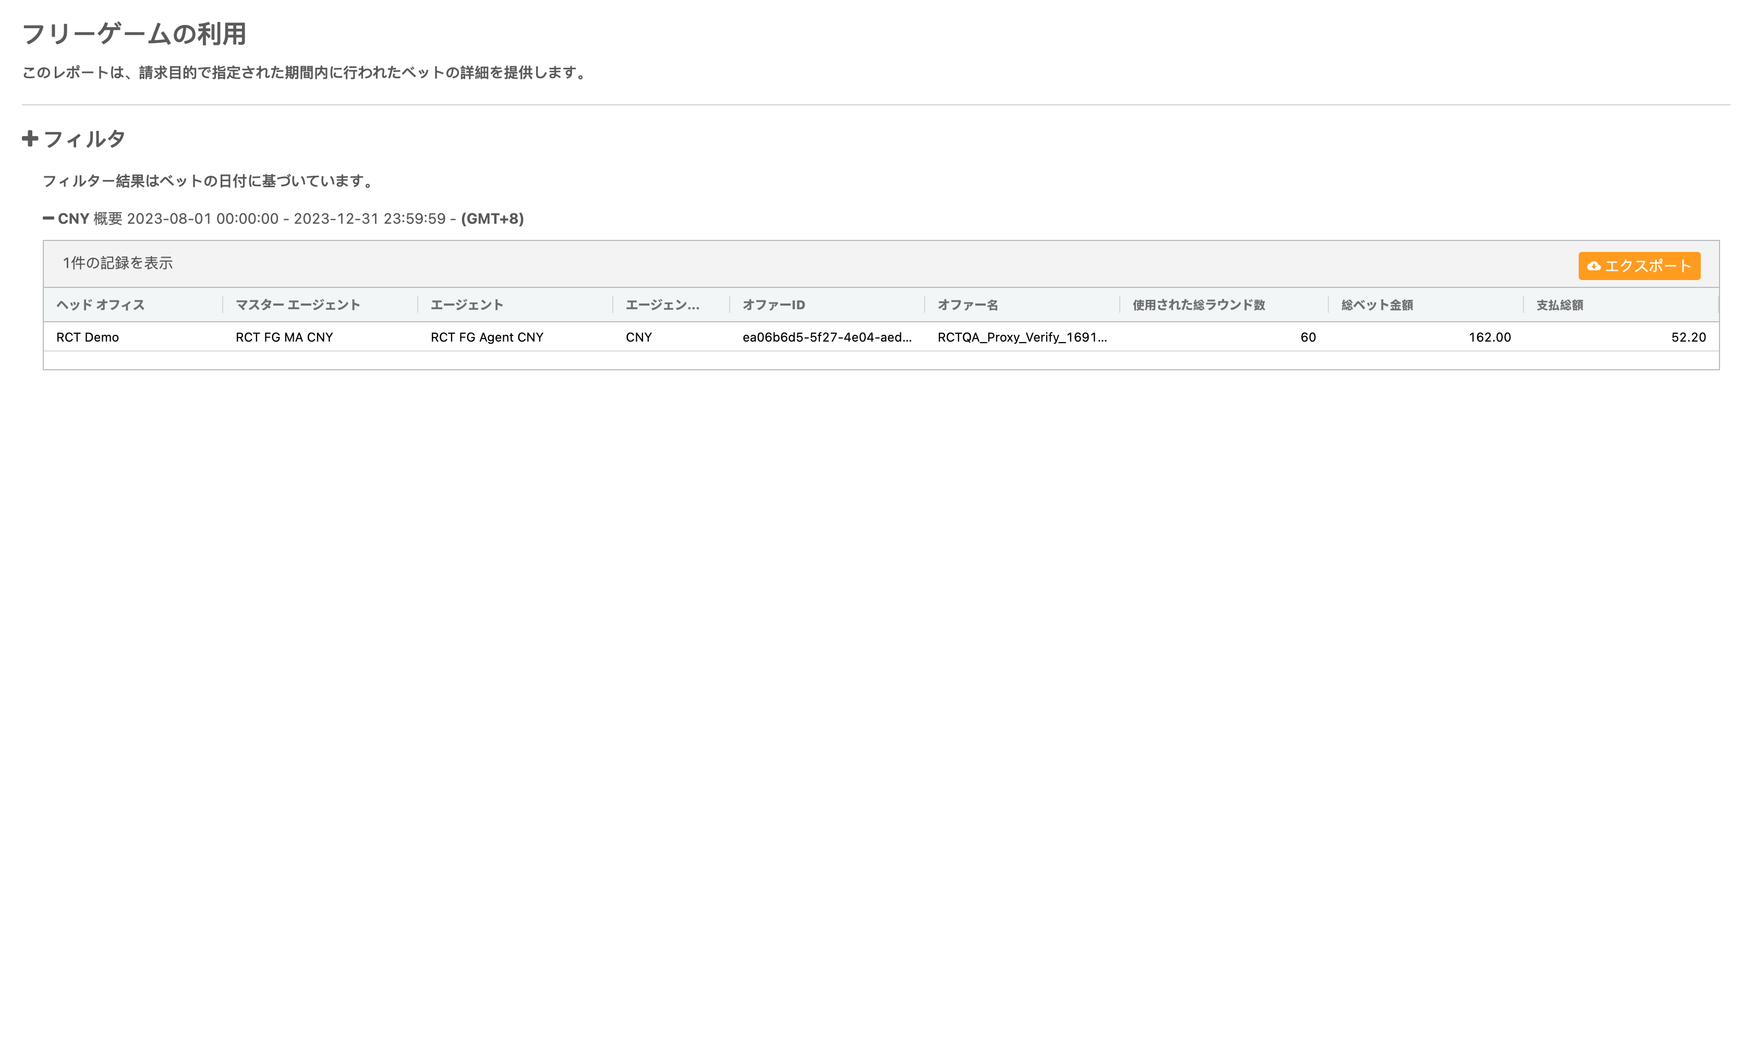The height and width of the screenshot is (1042, 1743).
Task: Collapse the CNY 概要 section
Action: pos(49,219)
